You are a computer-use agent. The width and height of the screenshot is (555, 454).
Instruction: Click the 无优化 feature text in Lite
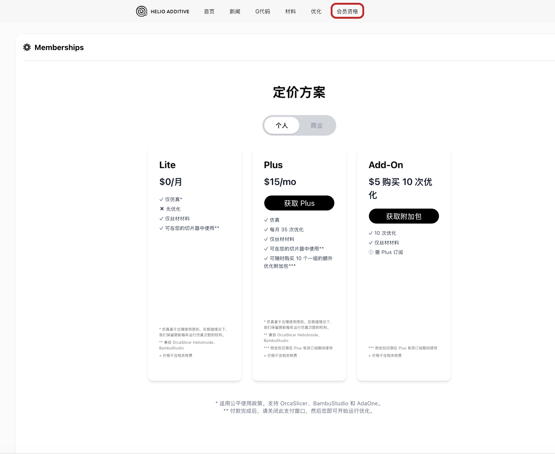click(173, 209)
